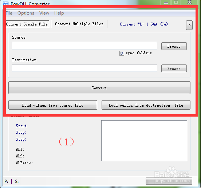Minimize the PowDLL Converter window
This screenshot has width=201, height=188.
pos(166,3)
